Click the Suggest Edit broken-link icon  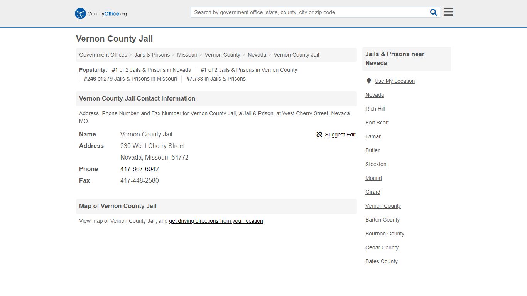point(319,135)
